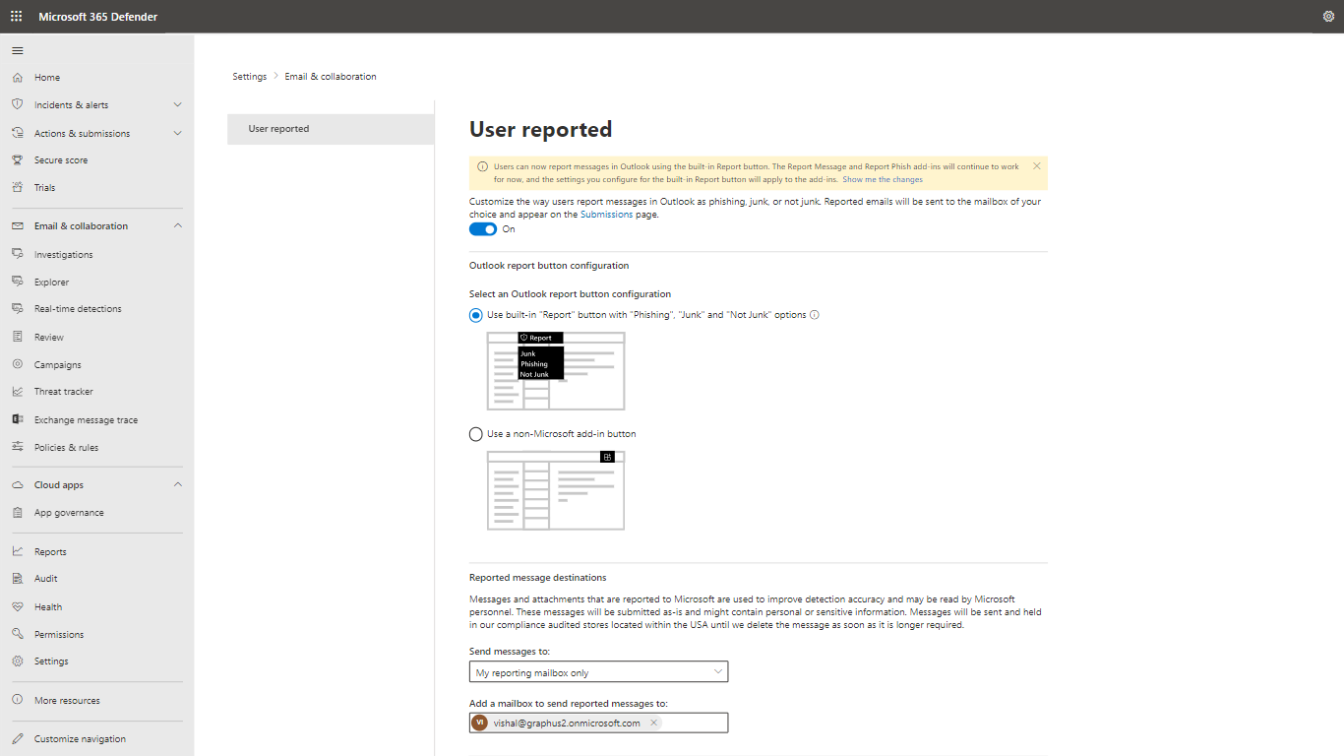The image size is (1344, 756).
Task: Turn off the user reported toggle
Action: tap(483, 229)
